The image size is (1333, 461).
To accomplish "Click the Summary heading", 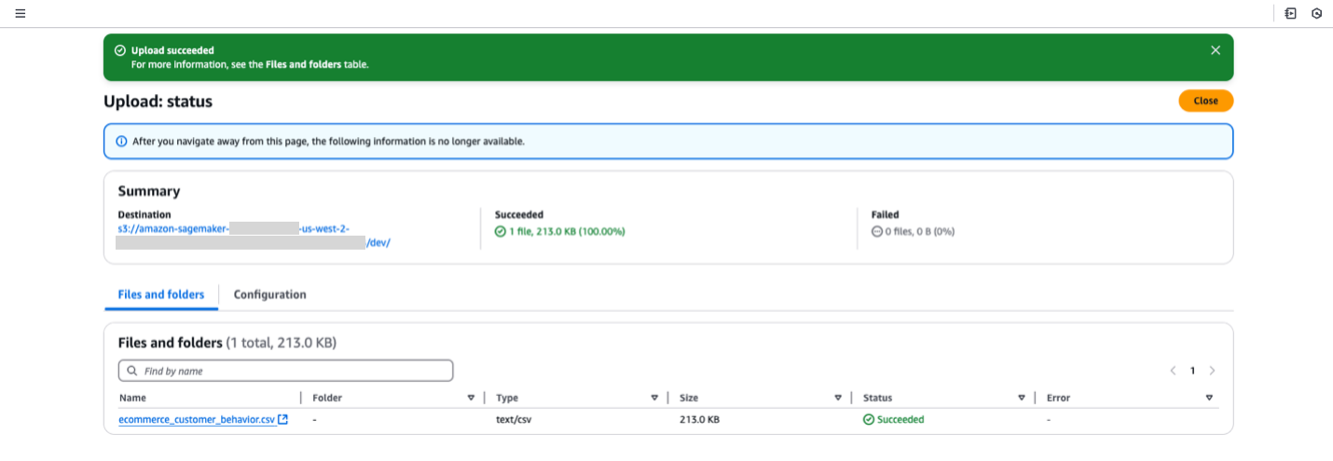I will [149, 191].
